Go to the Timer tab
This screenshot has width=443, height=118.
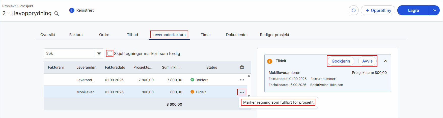(x=206, y=35)
